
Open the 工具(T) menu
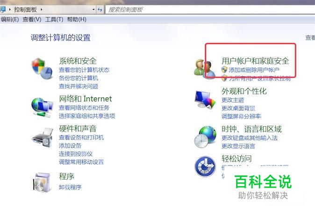(54, 19)
